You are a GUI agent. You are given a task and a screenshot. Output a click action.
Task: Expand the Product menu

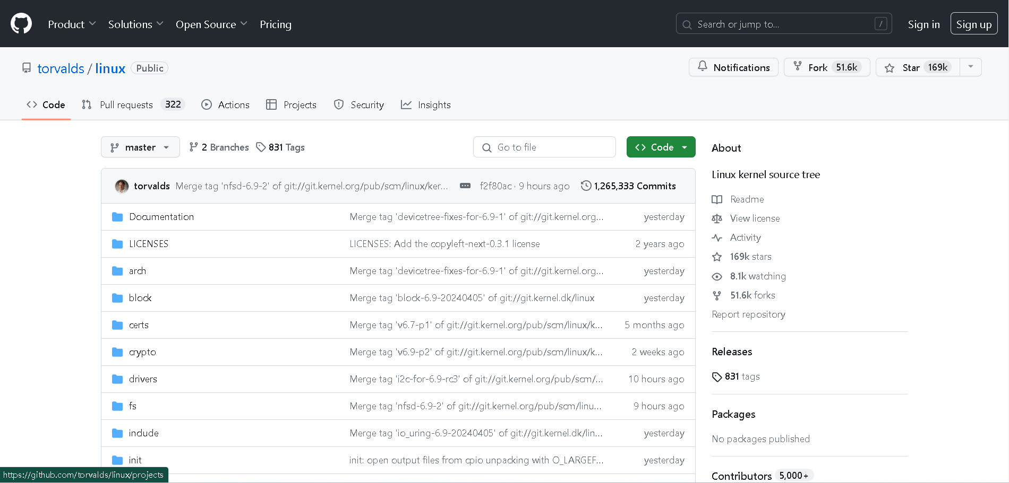click(x=72, y=24)
